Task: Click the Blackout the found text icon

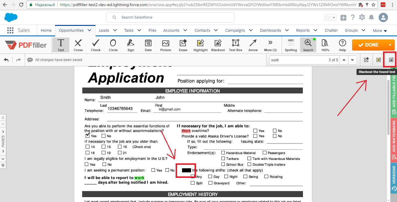Action: 391,60
